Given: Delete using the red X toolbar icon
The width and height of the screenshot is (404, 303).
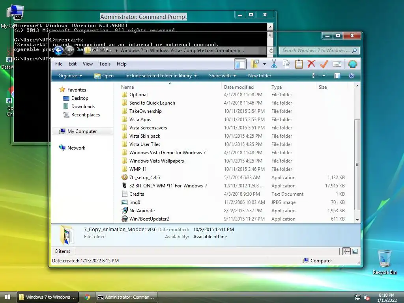Looking at the screenshot, I should click(311, 64).
